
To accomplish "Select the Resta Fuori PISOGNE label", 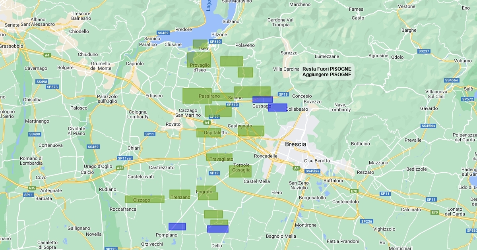I will click(327, 69).
